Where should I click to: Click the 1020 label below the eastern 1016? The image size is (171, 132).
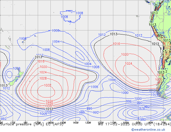click(x=125, y=54)
